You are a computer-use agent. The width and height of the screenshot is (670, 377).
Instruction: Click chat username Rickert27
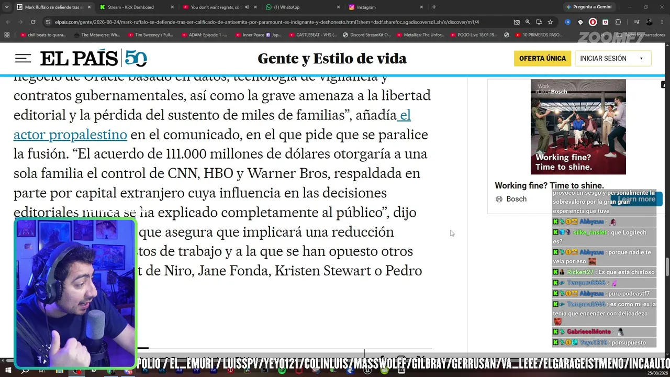click(x=580, y=272)
